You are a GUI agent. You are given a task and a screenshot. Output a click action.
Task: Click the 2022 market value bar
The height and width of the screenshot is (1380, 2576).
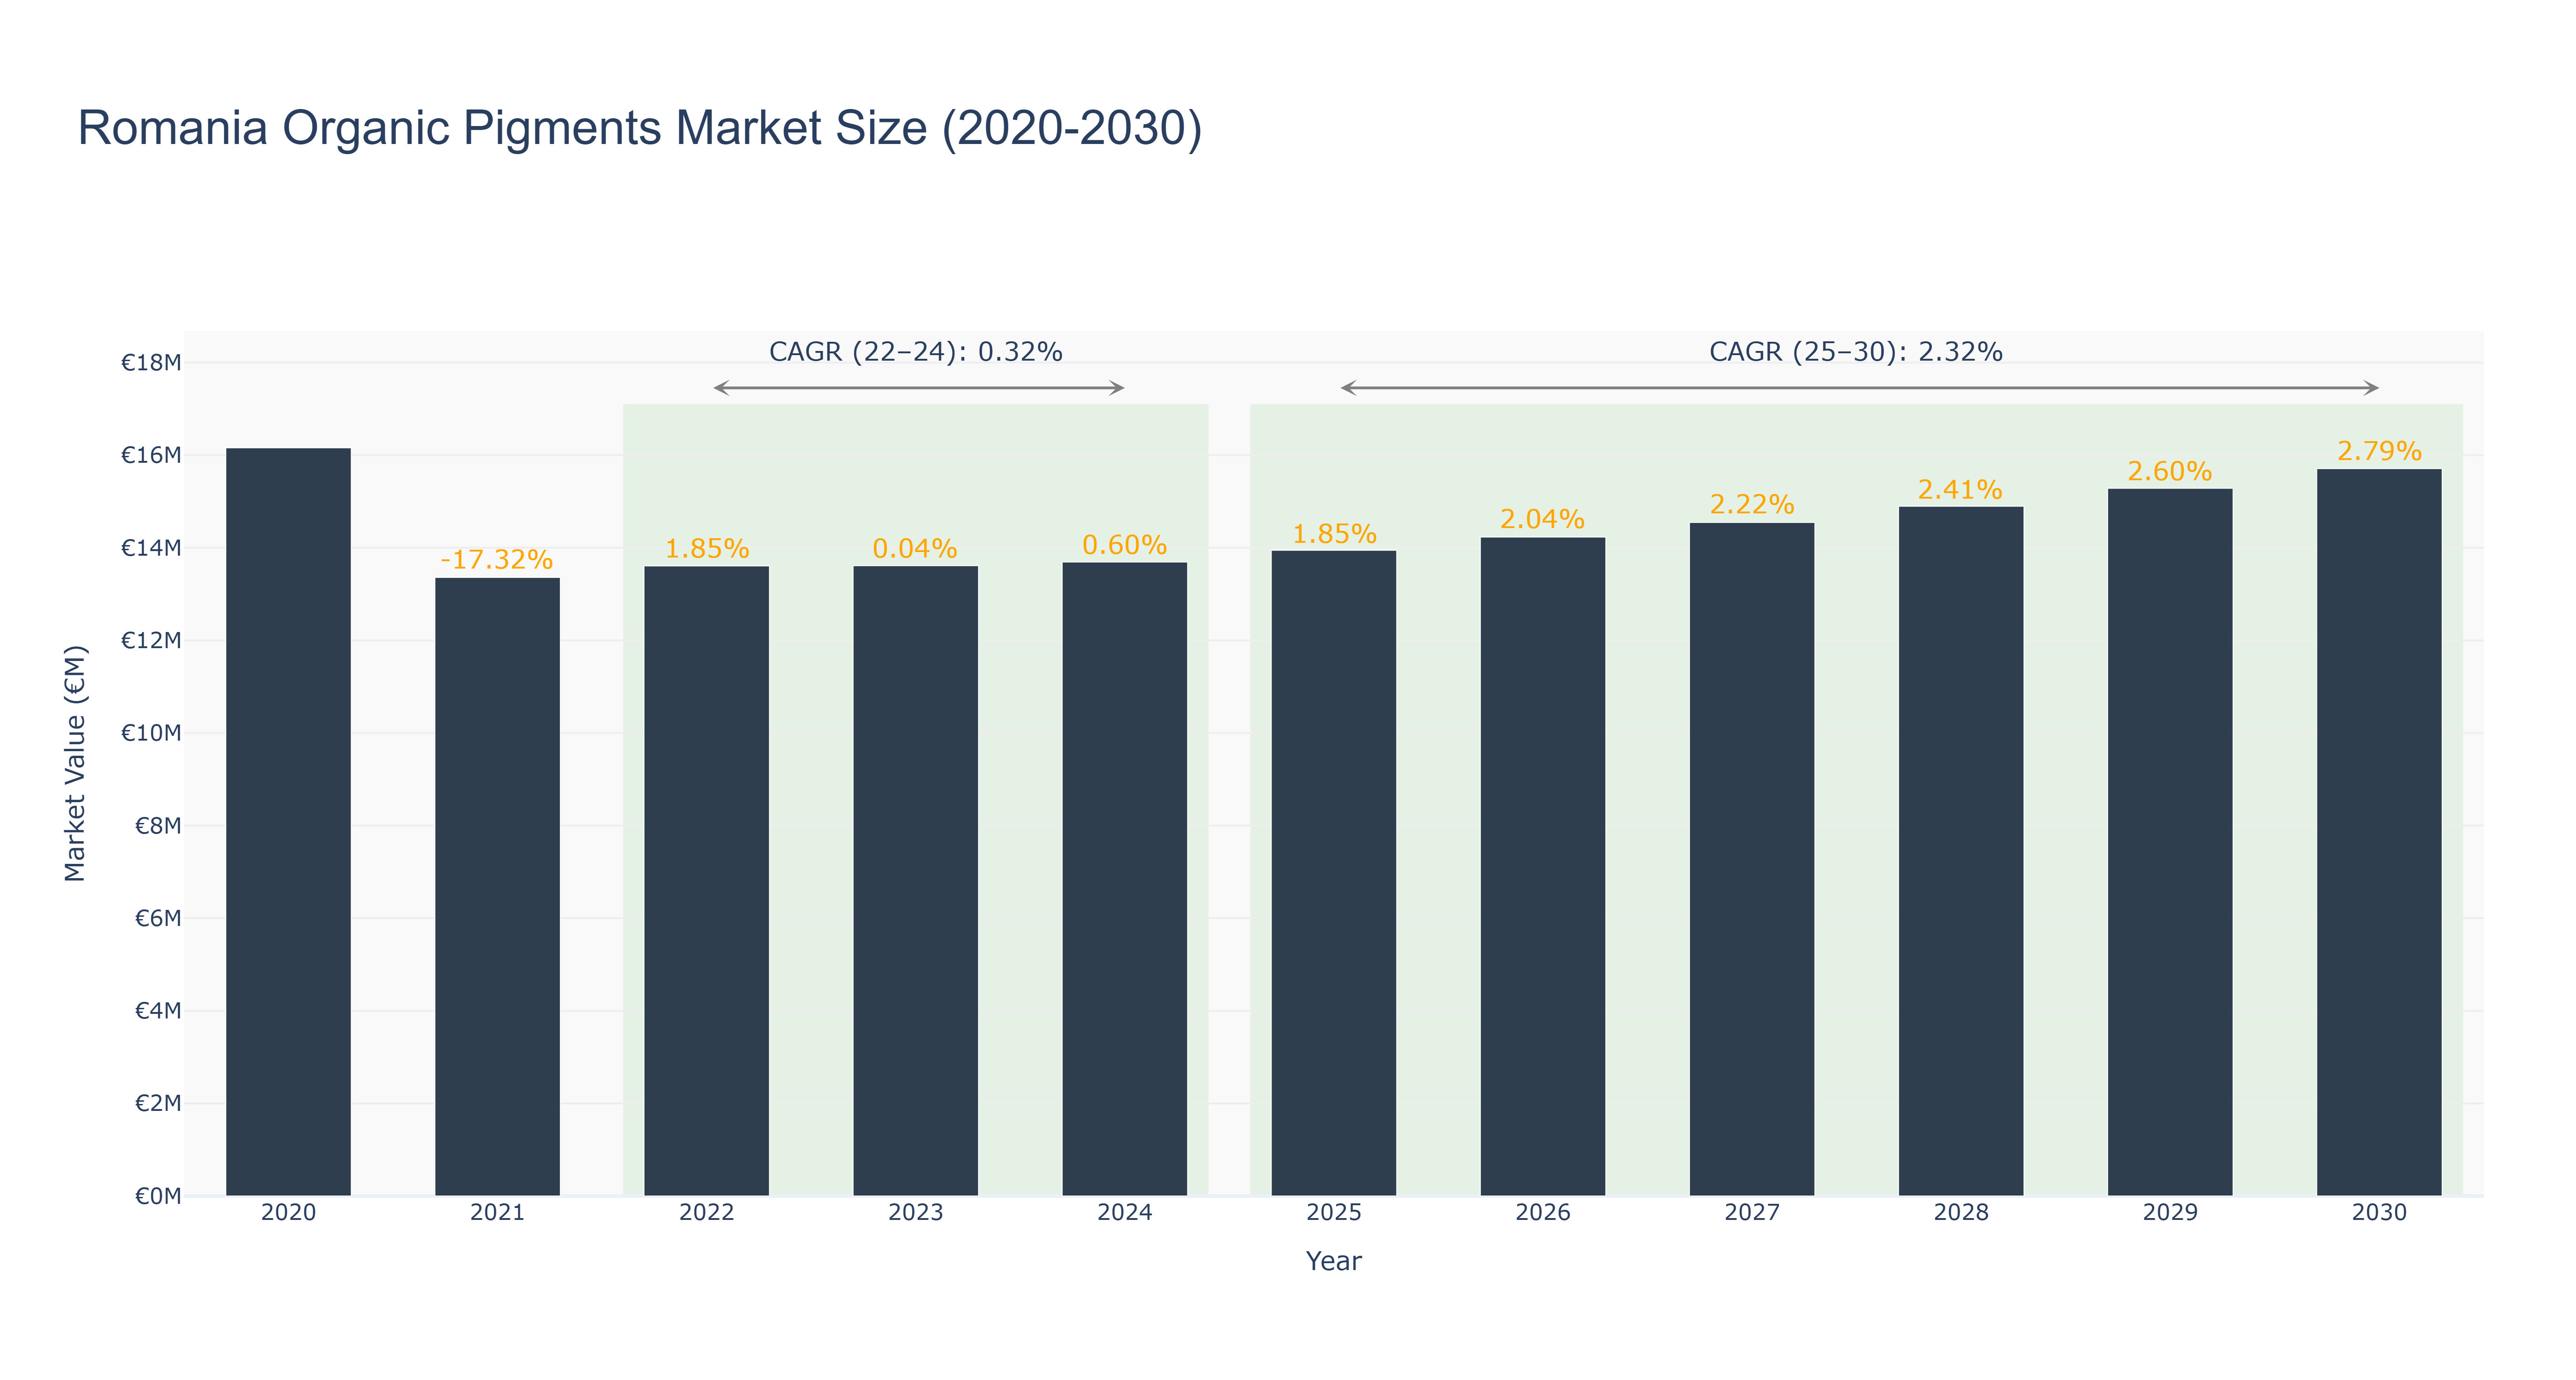pyautogui.click(x=707, y=881)
